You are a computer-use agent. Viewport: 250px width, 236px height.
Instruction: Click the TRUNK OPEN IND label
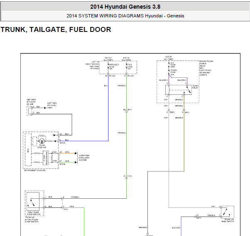42,147
